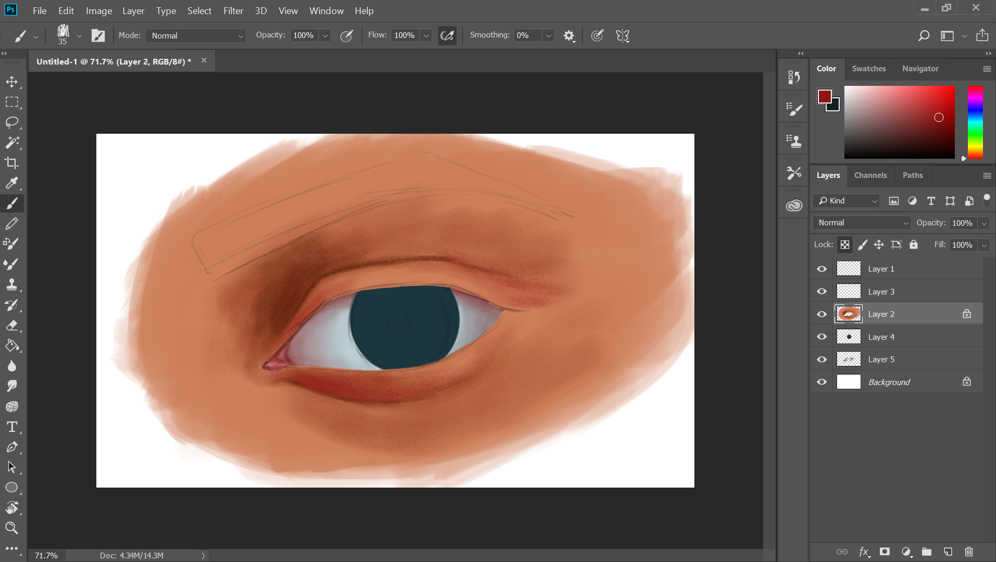Select the Path Selection tool
996x562 pixels.
pos(12,467)
